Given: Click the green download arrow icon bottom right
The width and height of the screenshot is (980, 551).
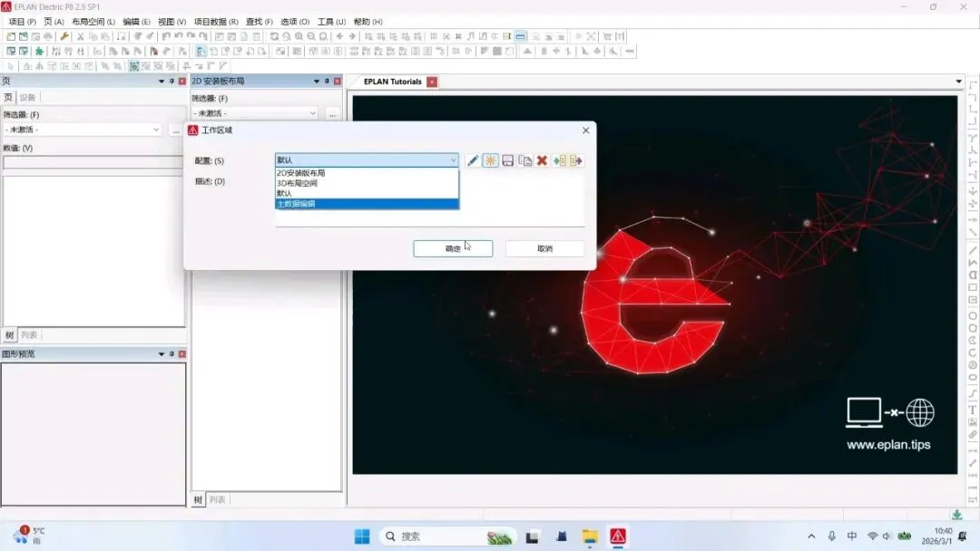Looking at the screenshot, I should [957, 514].
